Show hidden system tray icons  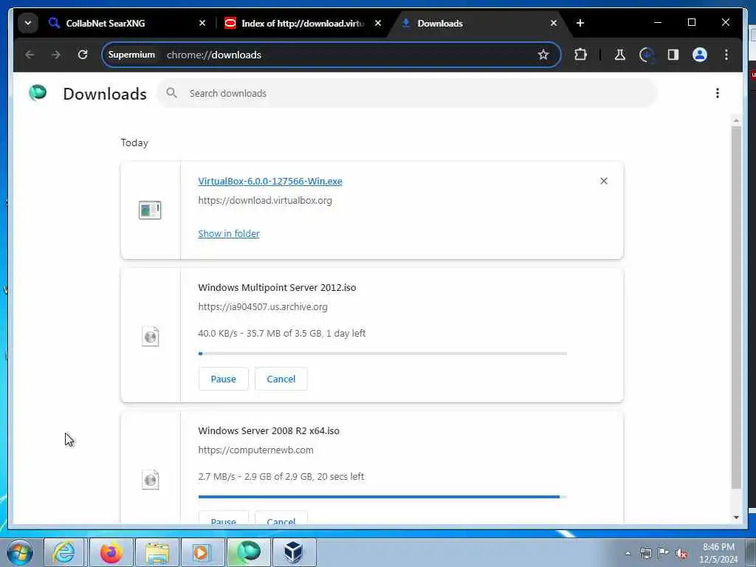point(628,553)
